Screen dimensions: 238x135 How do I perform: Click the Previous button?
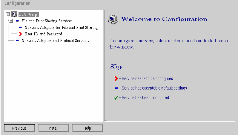20,128
